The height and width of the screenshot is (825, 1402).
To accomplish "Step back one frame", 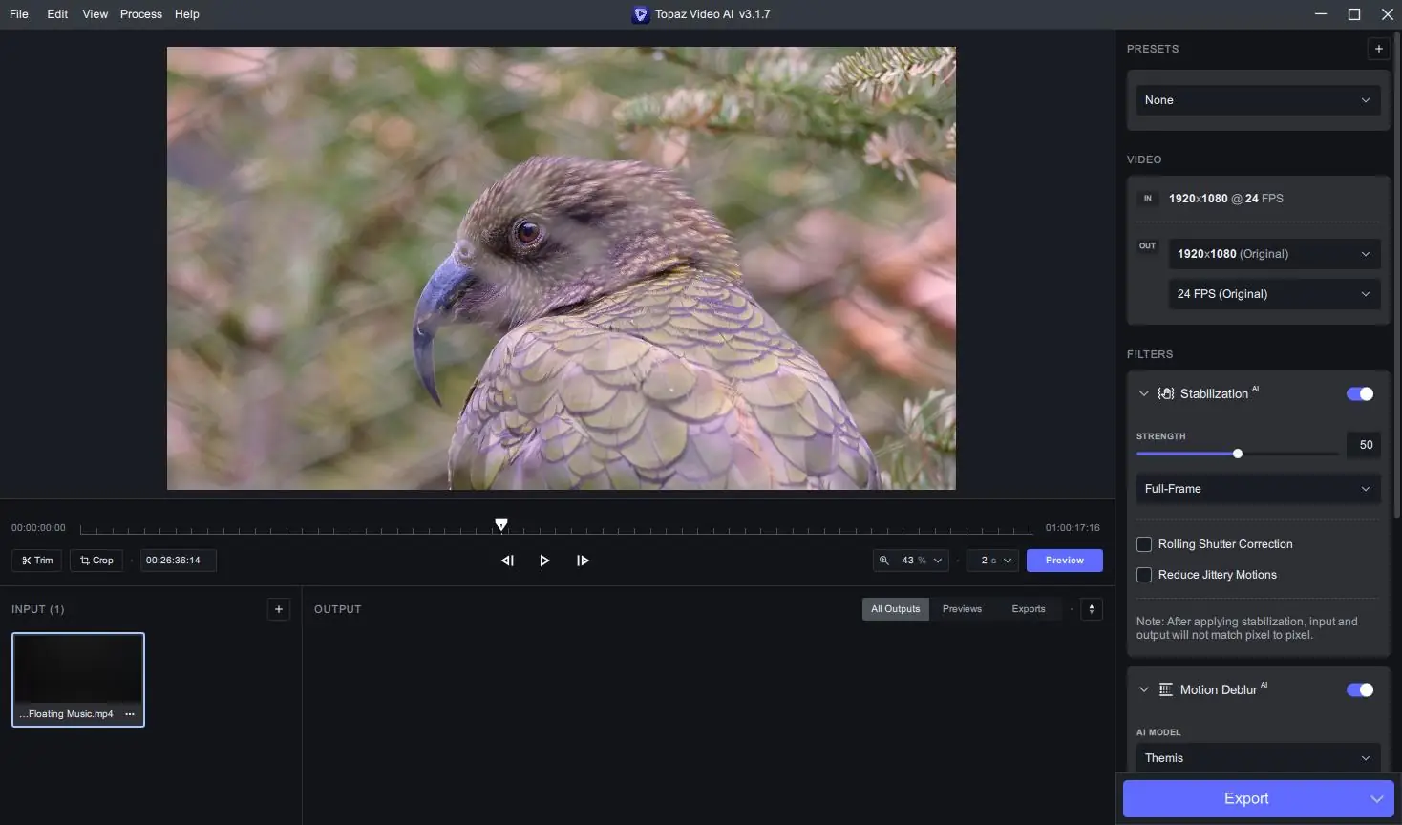I will click(507, 561).
